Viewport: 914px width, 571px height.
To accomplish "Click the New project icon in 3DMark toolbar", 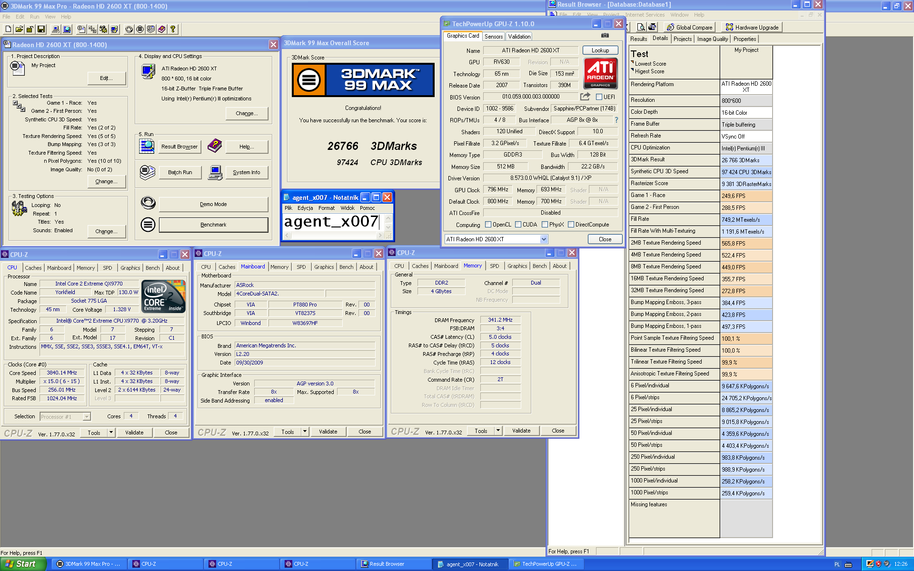I will (8, 30).
